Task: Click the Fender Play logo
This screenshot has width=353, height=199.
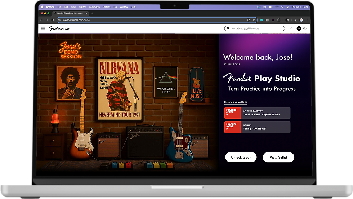Action: [x=59, y=28]
